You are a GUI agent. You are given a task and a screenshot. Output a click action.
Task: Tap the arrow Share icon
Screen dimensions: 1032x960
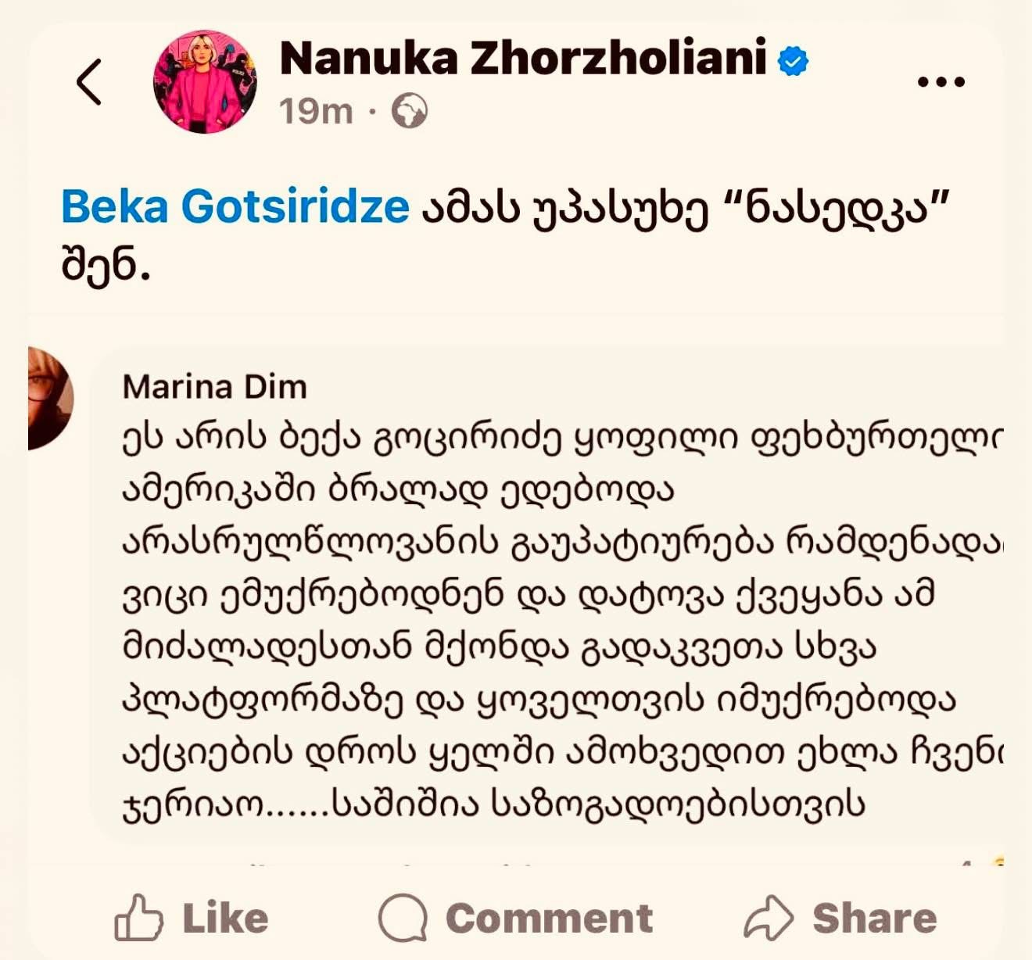click(x=769, y=918)
